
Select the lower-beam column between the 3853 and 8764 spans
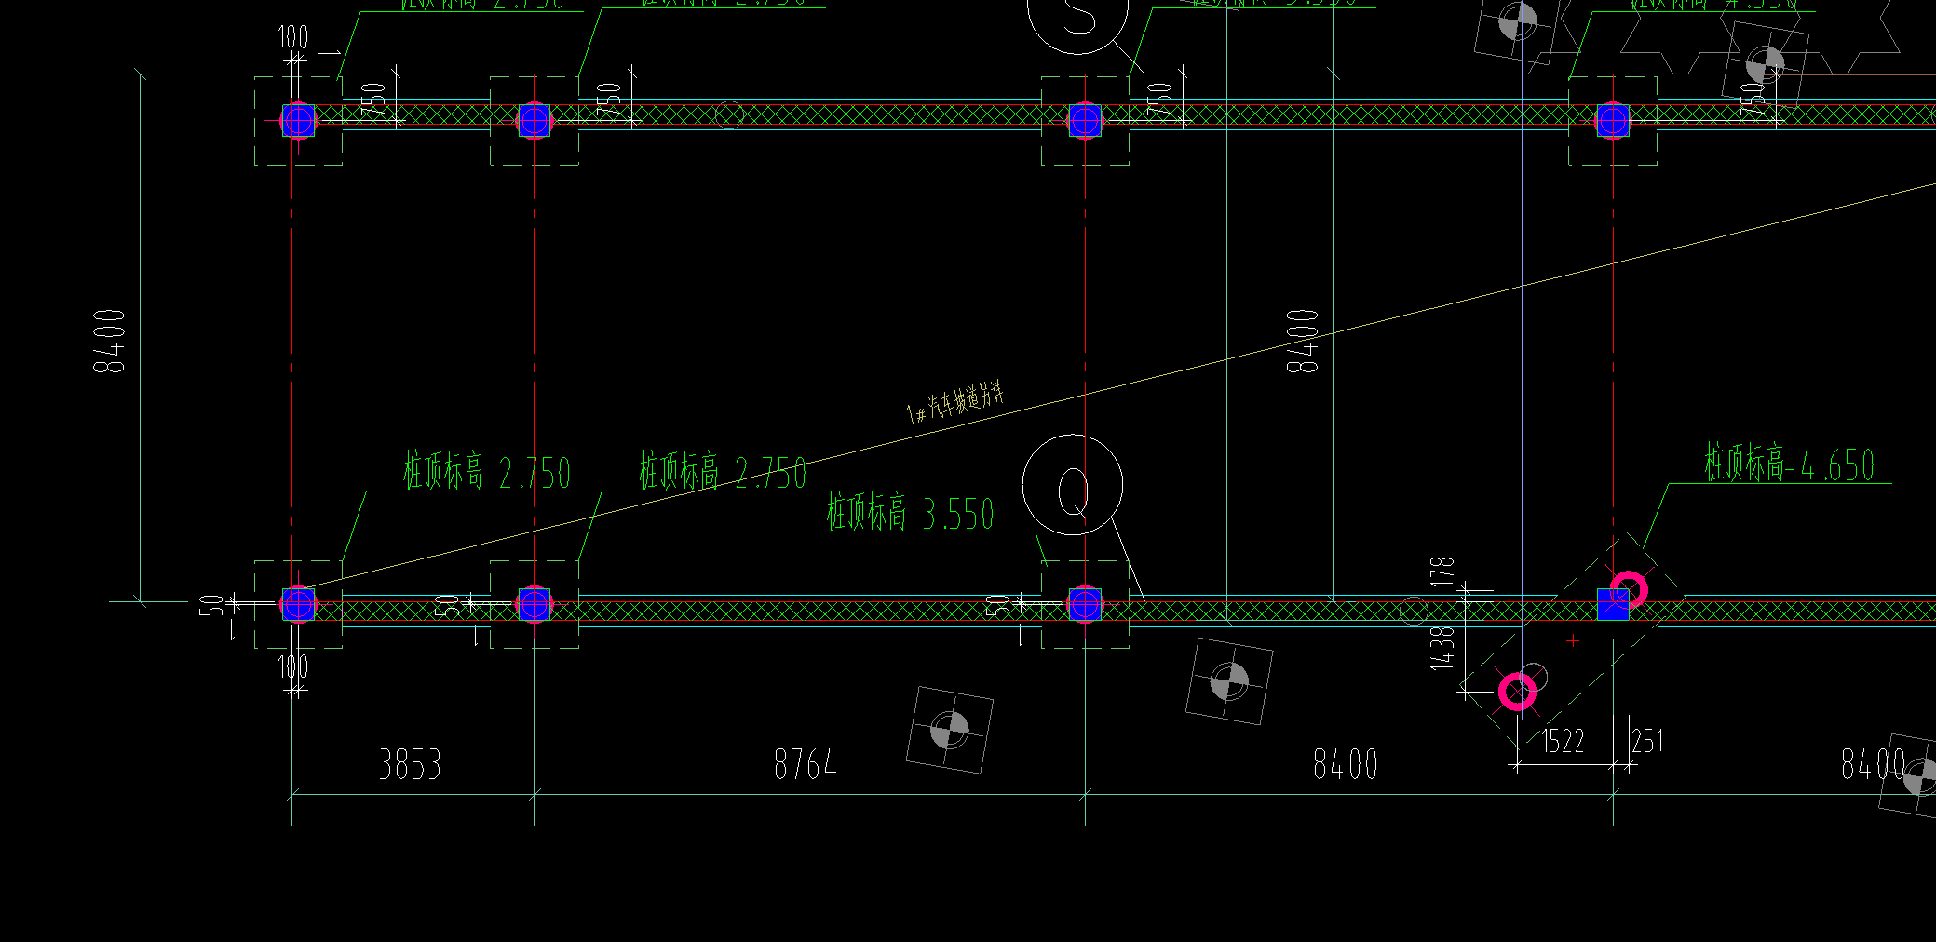click(x=534, y=604)
